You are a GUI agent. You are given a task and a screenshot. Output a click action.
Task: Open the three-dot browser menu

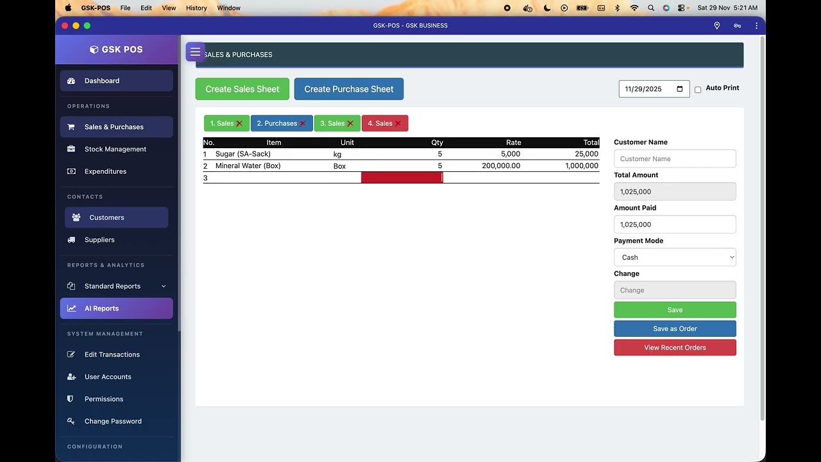coord(756,26)
